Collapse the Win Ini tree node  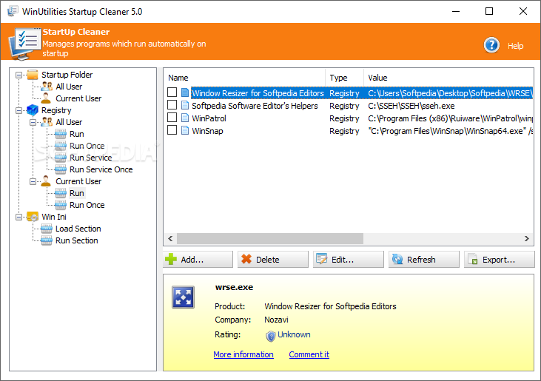pos(19,217)
